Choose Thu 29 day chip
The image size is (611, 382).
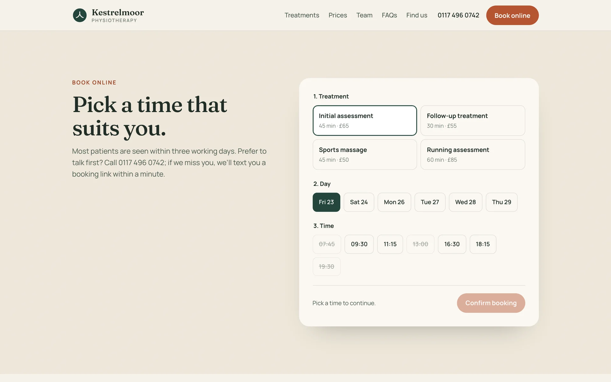[502, 202]
